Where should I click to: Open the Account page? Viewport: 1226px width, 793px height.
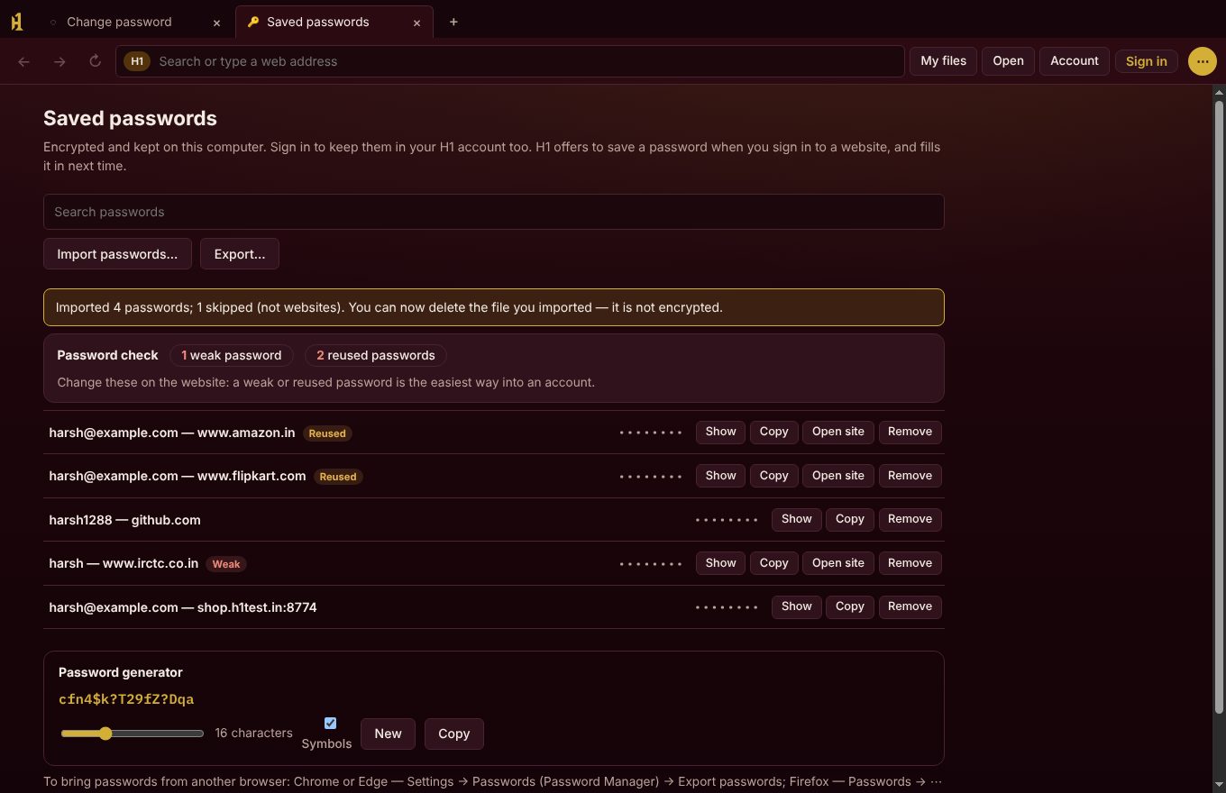pyautogui.click(x=1075, y=61)
